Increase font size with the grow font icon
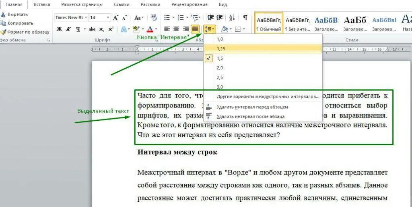The image size is (412, 207). point(115,18)
